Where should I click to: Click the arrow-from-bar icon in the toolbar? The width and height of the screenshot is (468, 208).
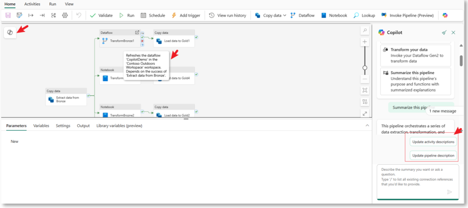(x=31, y=15)
